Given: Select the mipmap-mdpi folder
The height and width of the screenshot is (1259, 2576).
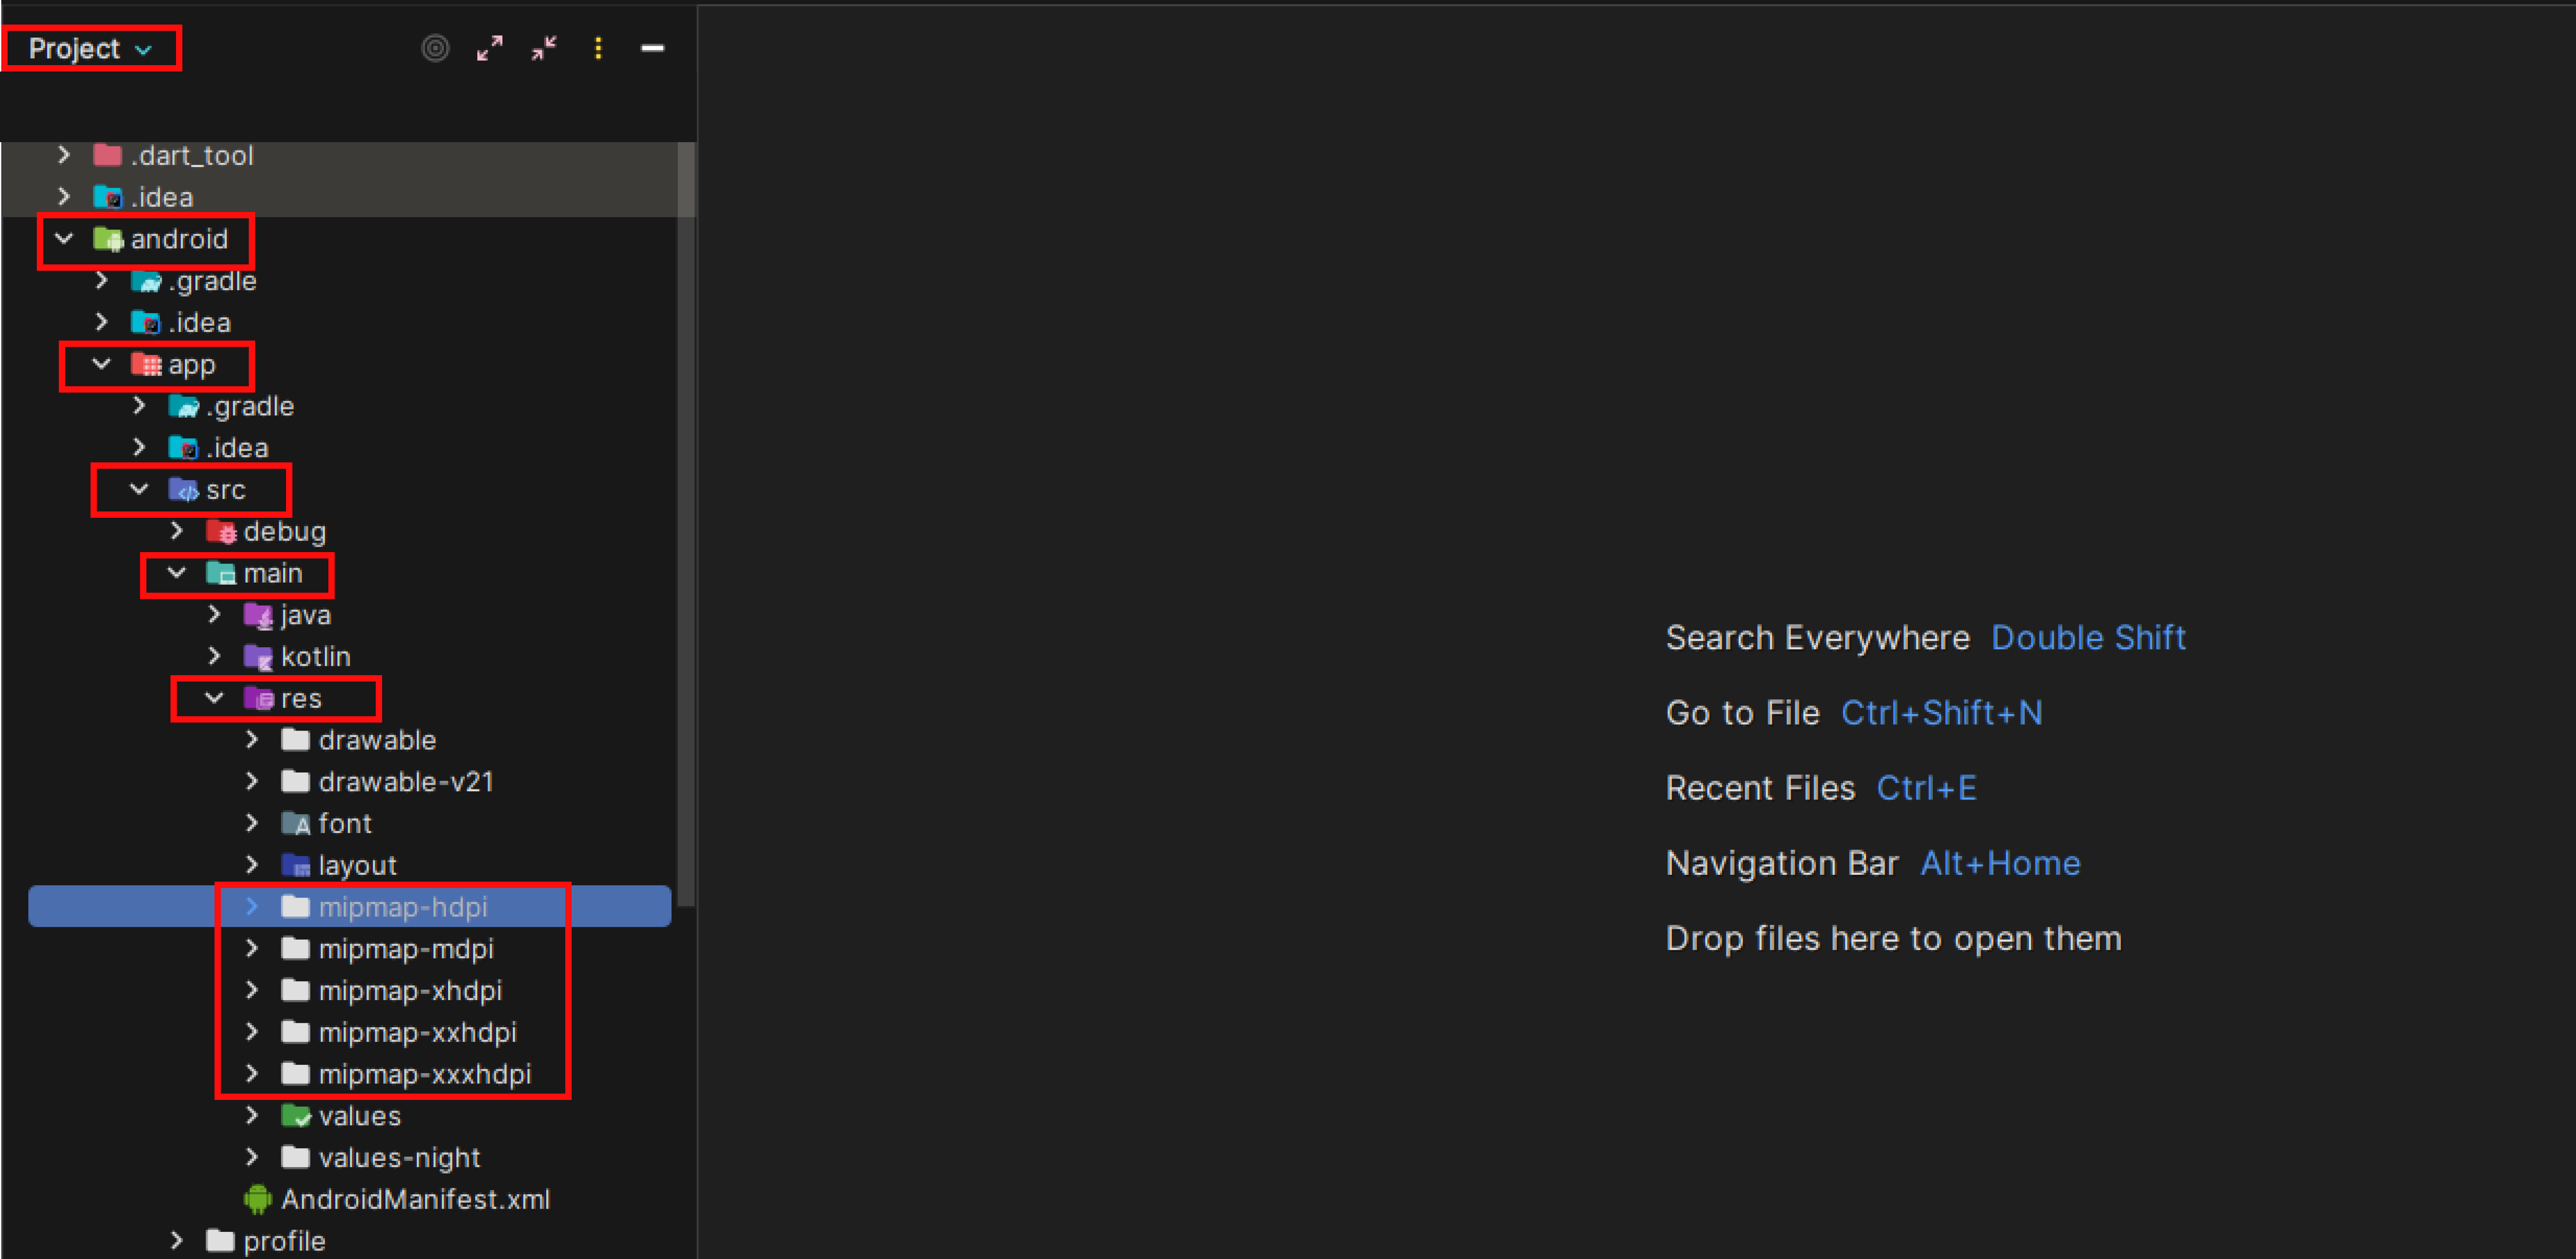Looking at the screenshot, I should (405, 949).
